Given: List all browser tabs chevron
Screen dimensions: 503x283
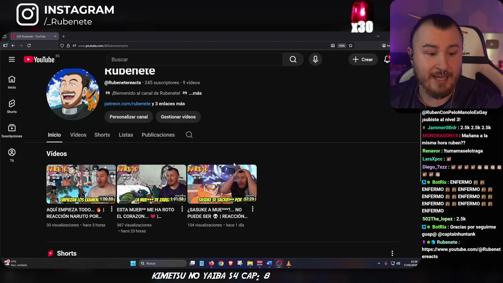Looking at the screenshot, I should pos(378,36).
